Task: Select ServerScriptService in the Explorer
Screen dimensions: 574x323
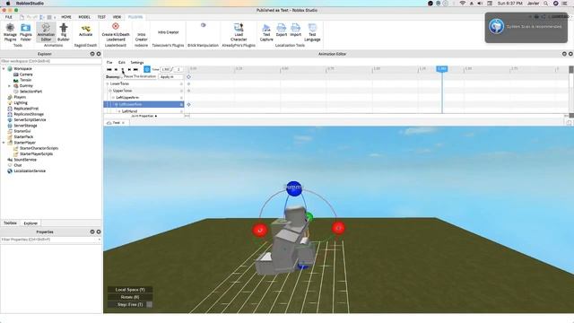Action: [x=30, y=119]
